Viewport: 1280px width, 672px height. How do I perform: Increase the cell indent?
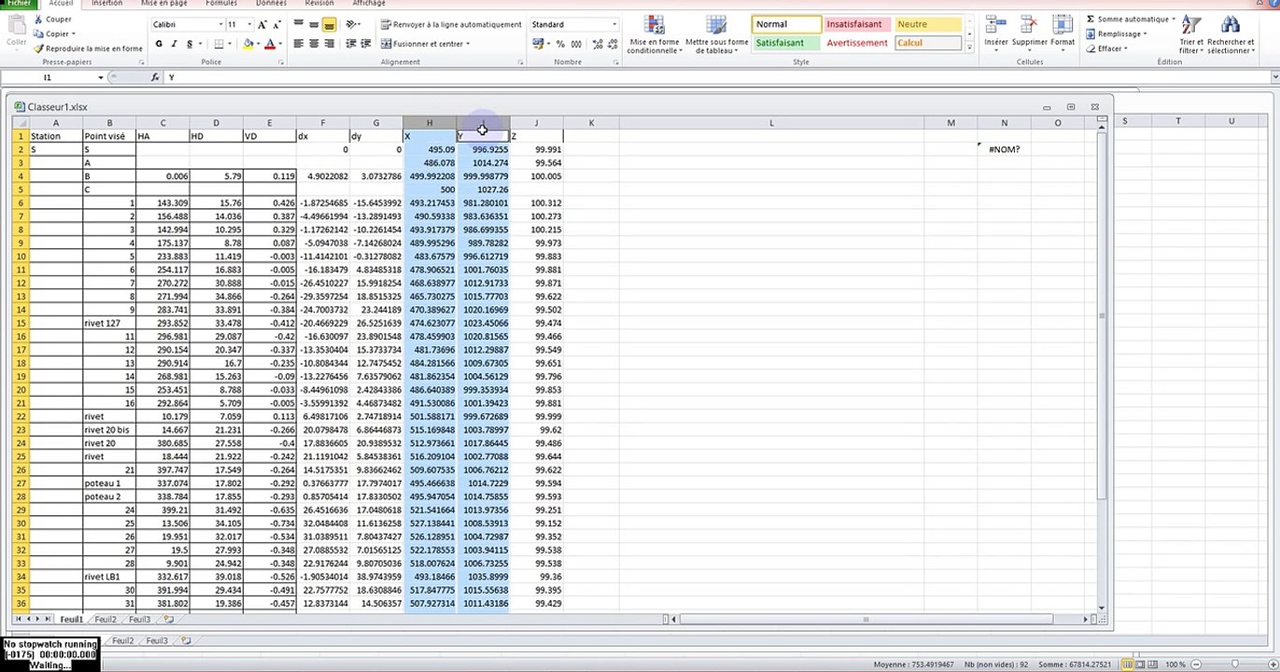point(364,44)
